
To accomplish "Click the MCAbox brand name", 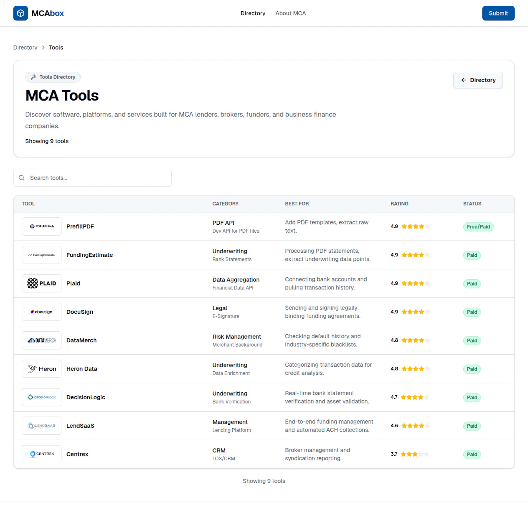I will [x=48, y=13].
